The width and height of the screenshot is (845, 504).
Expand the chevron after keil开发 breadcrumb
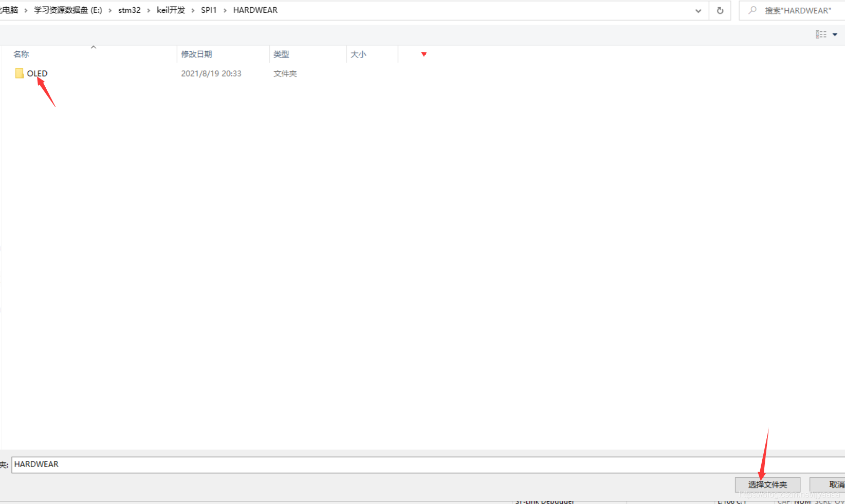click(x=193, y=10)
